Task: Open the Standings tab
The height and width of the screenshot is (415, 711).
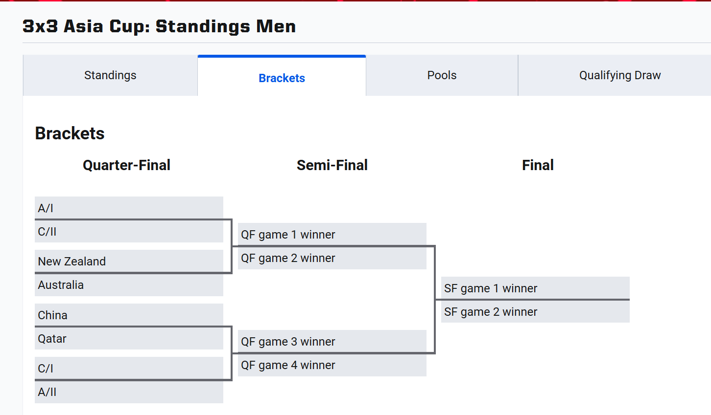Action: pos(110,75)
